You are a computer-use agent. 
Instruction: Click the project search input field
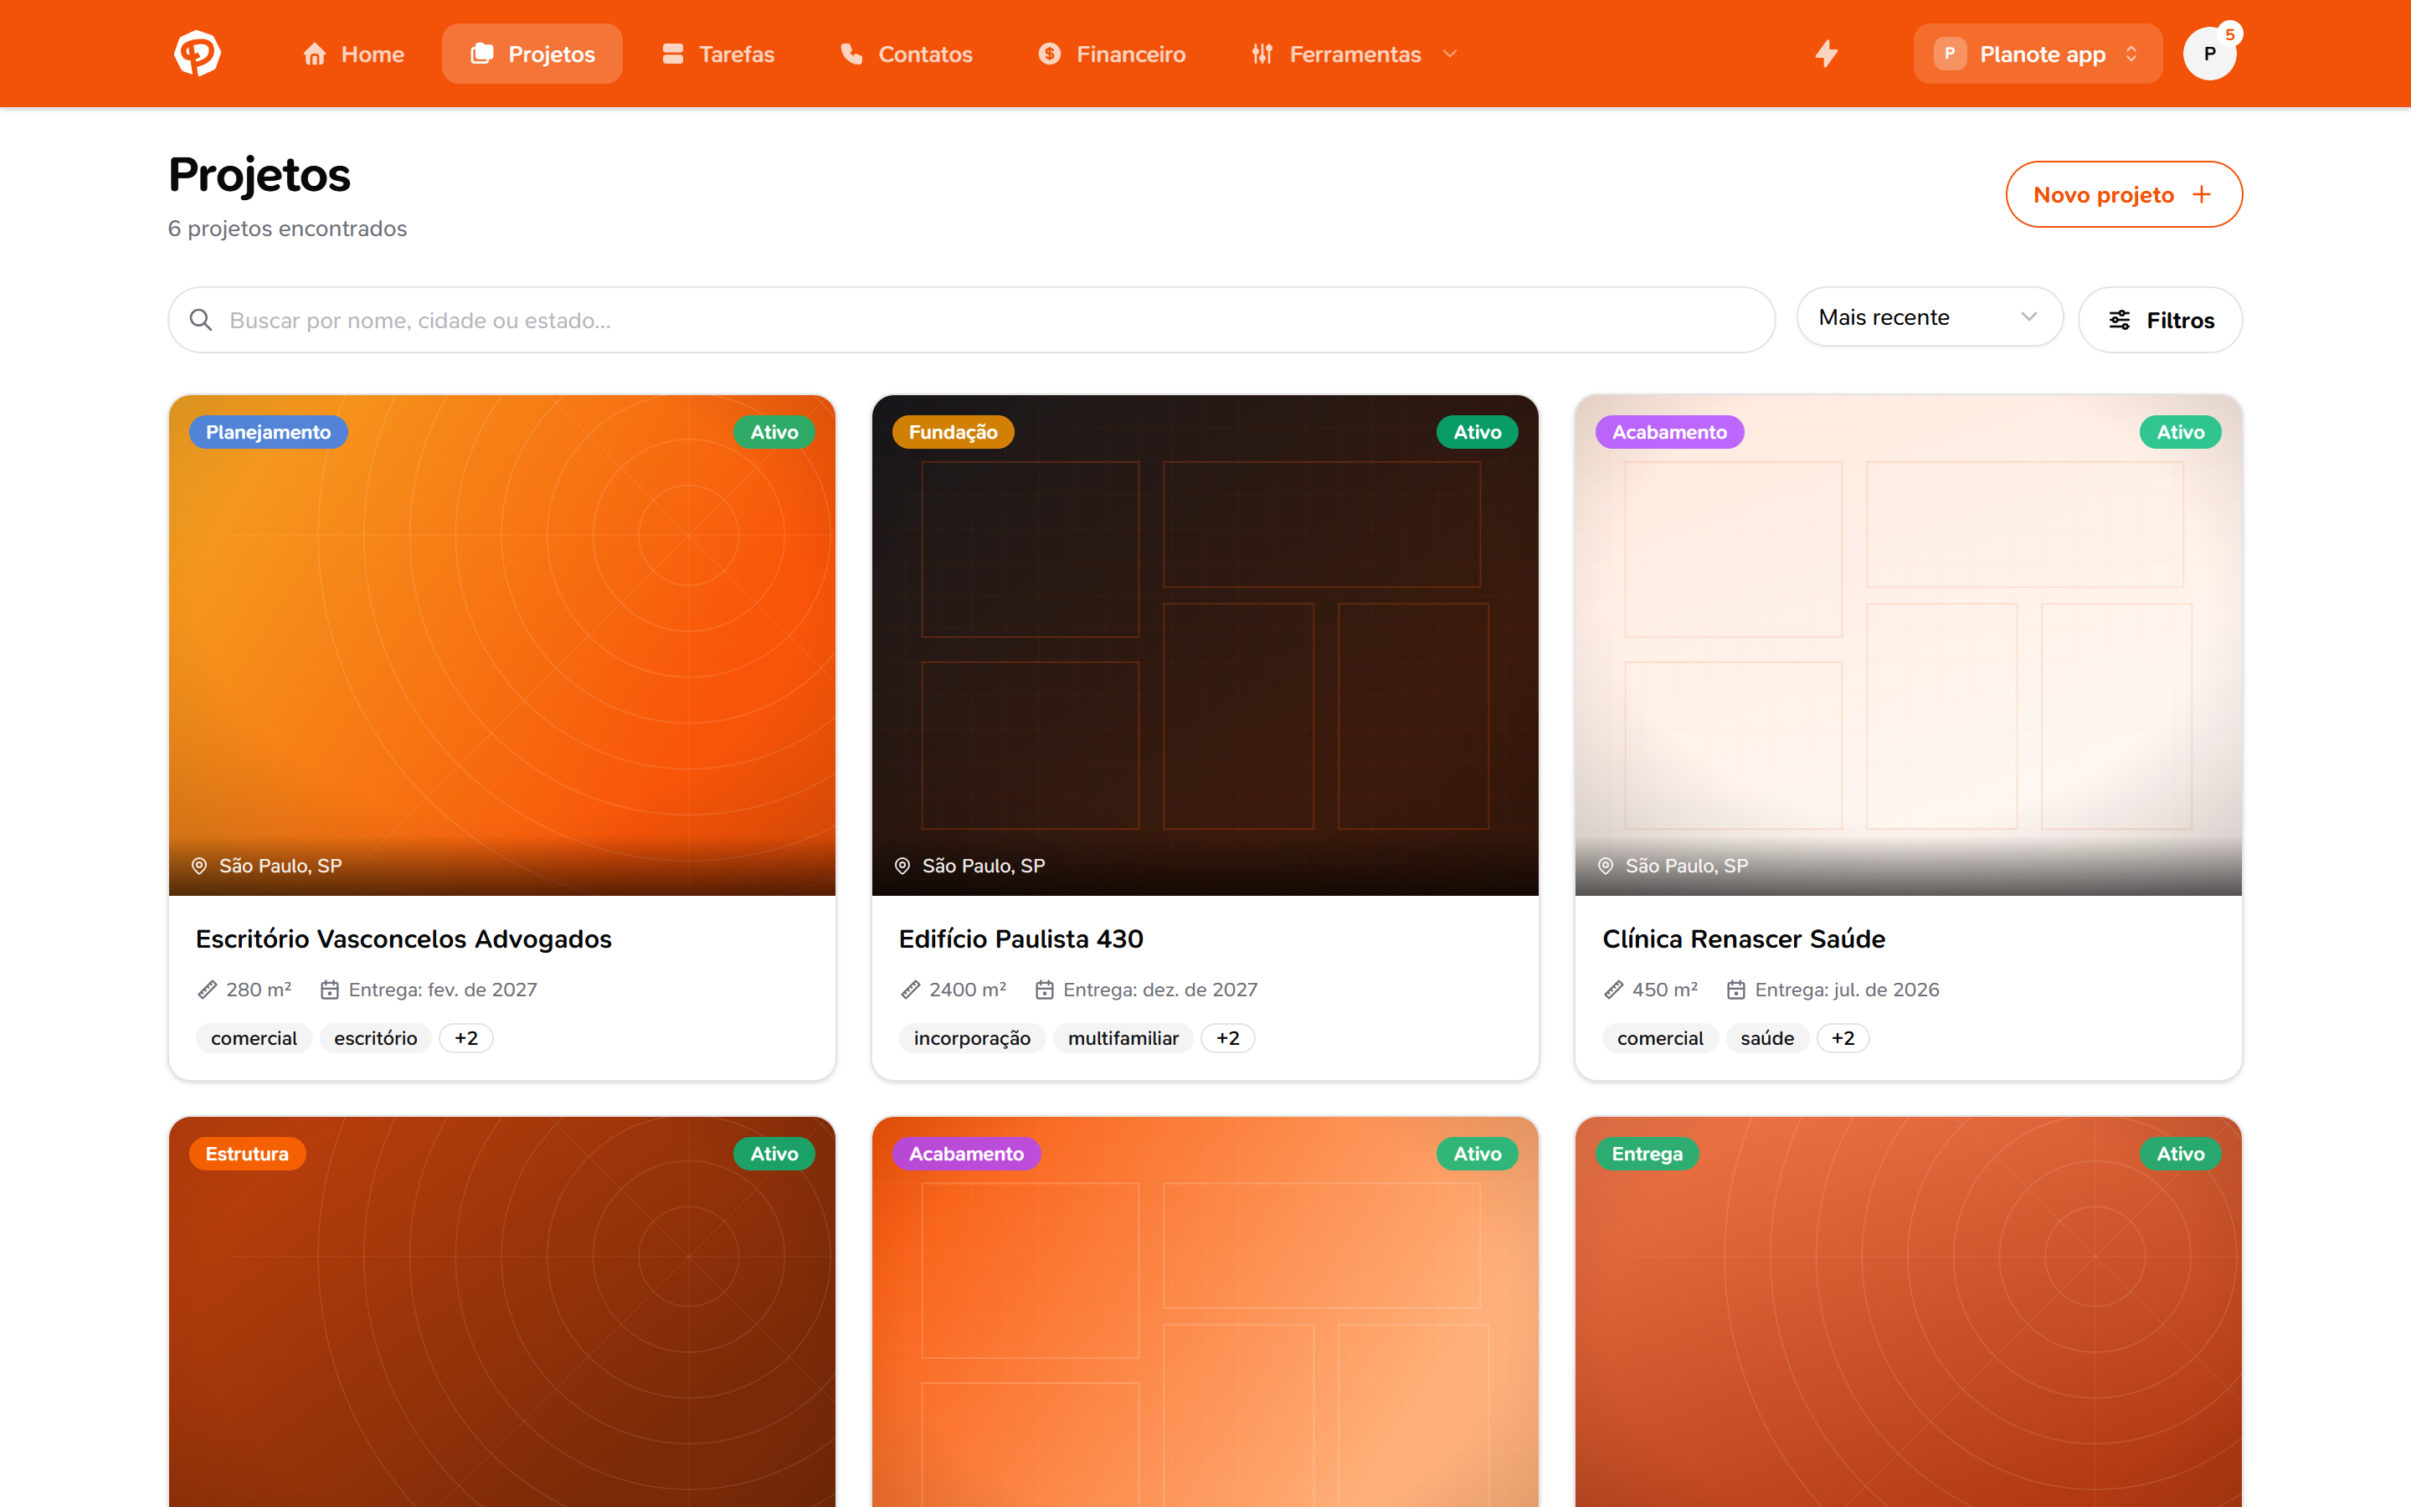pos(971,320)
